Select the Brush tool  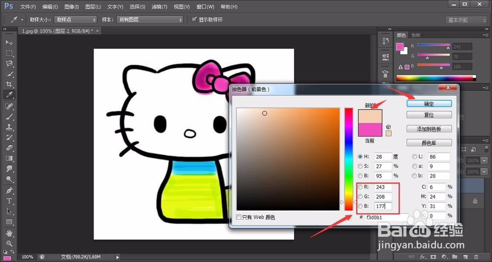coord(9,117)
